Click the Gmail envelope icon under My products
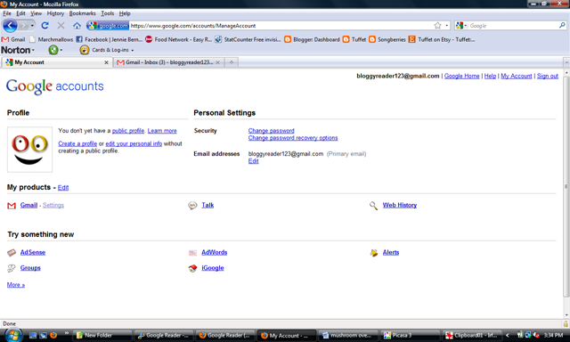 12,206
